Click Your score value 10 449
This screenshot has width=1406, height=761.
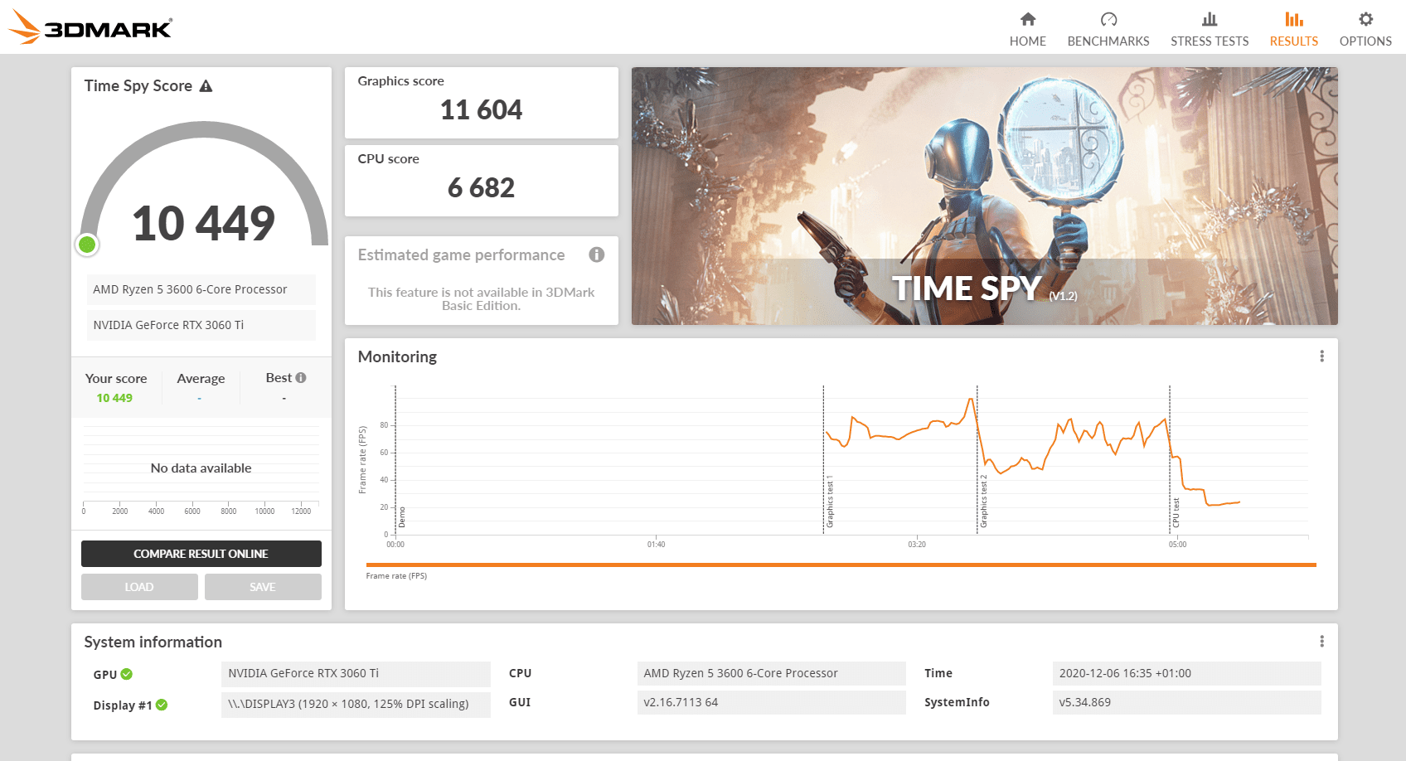pyautogui.click(x=114, y=398)
